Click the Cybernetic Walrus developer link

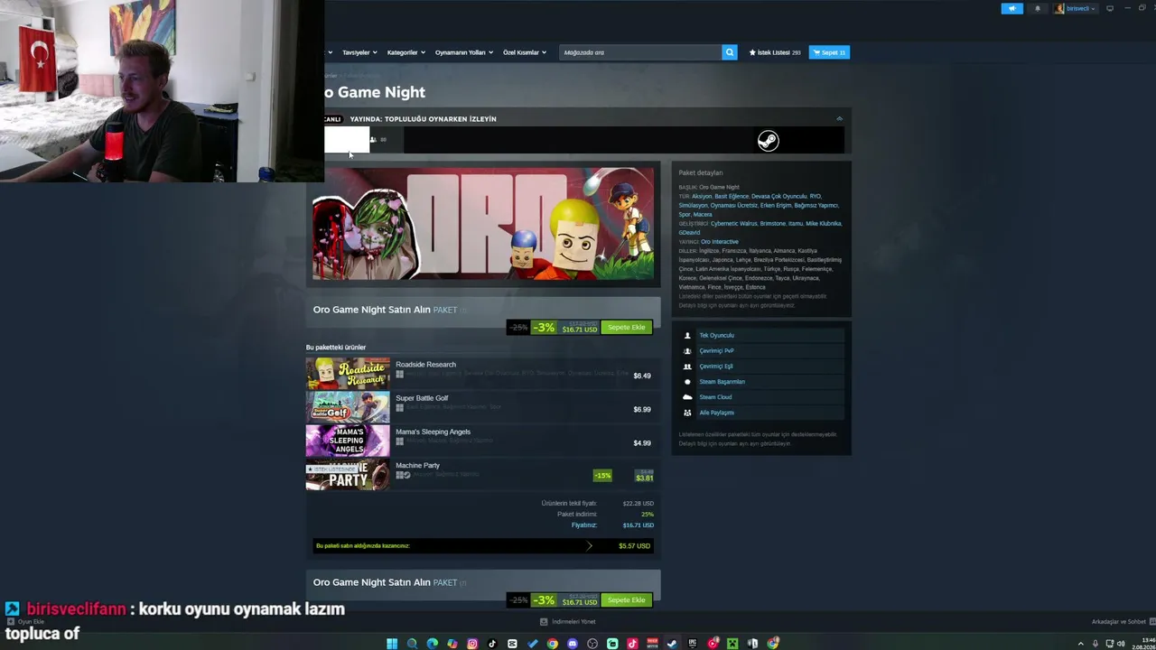pos(734,224)
